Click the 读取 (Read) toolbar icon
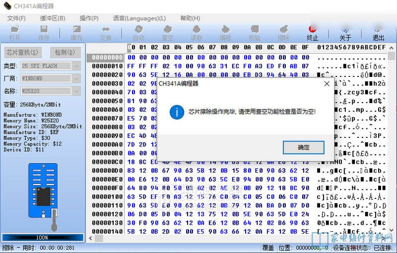 [x=196, y=33]
